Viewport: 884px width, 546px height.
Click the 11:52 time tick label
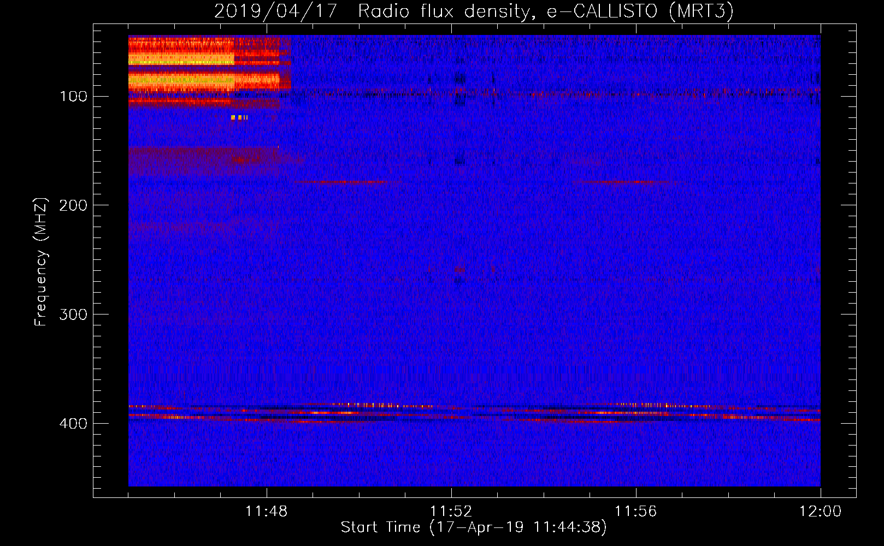pos(451,512)
